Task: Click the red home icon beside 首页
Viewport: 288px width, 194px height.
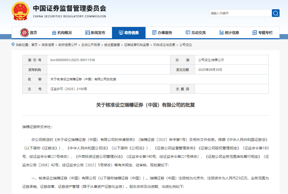Action: [x=25, y=33]
